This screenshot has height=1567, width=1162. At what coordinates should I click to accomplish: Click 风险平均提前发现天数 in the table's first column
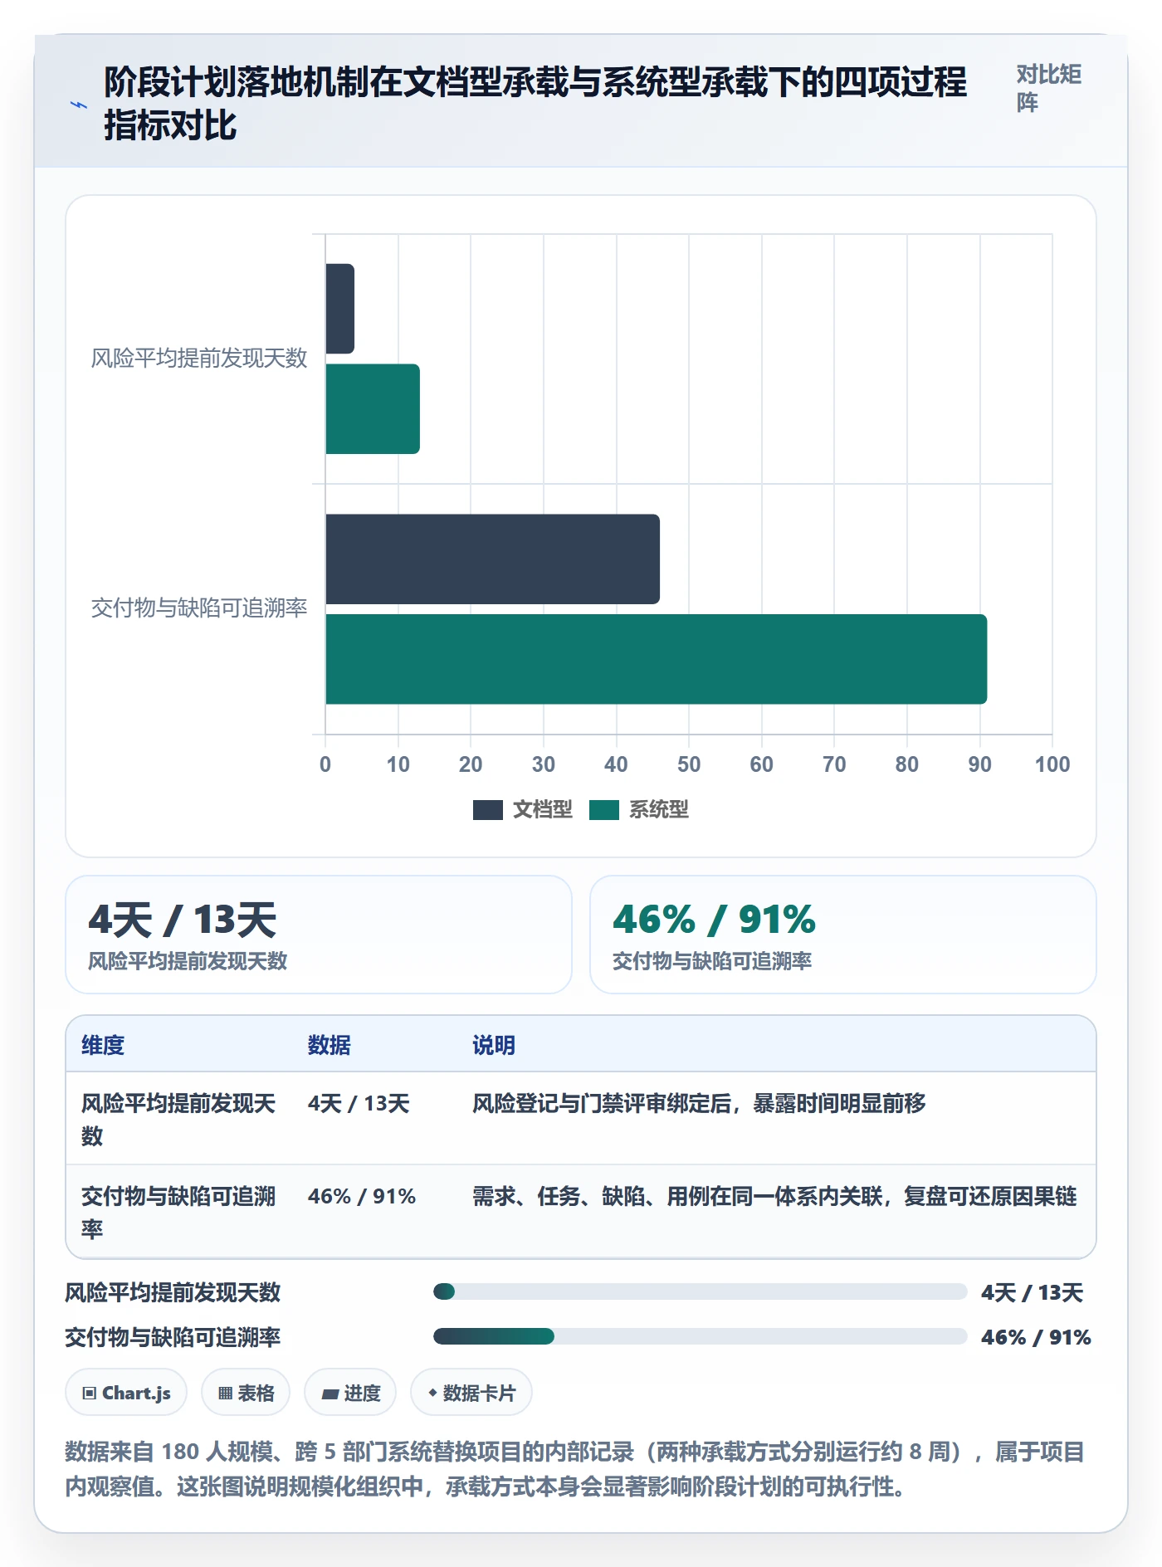[178, 1120]
